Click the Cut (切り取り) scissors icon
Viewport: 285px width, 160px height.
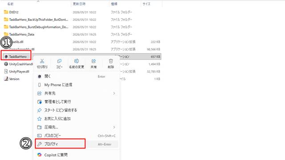(x=42, y=61)
